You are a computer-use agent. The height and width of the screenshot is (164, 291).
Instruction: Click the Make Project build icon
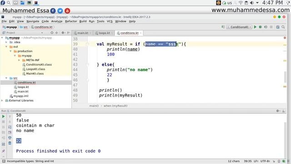[x=223, y=27]
